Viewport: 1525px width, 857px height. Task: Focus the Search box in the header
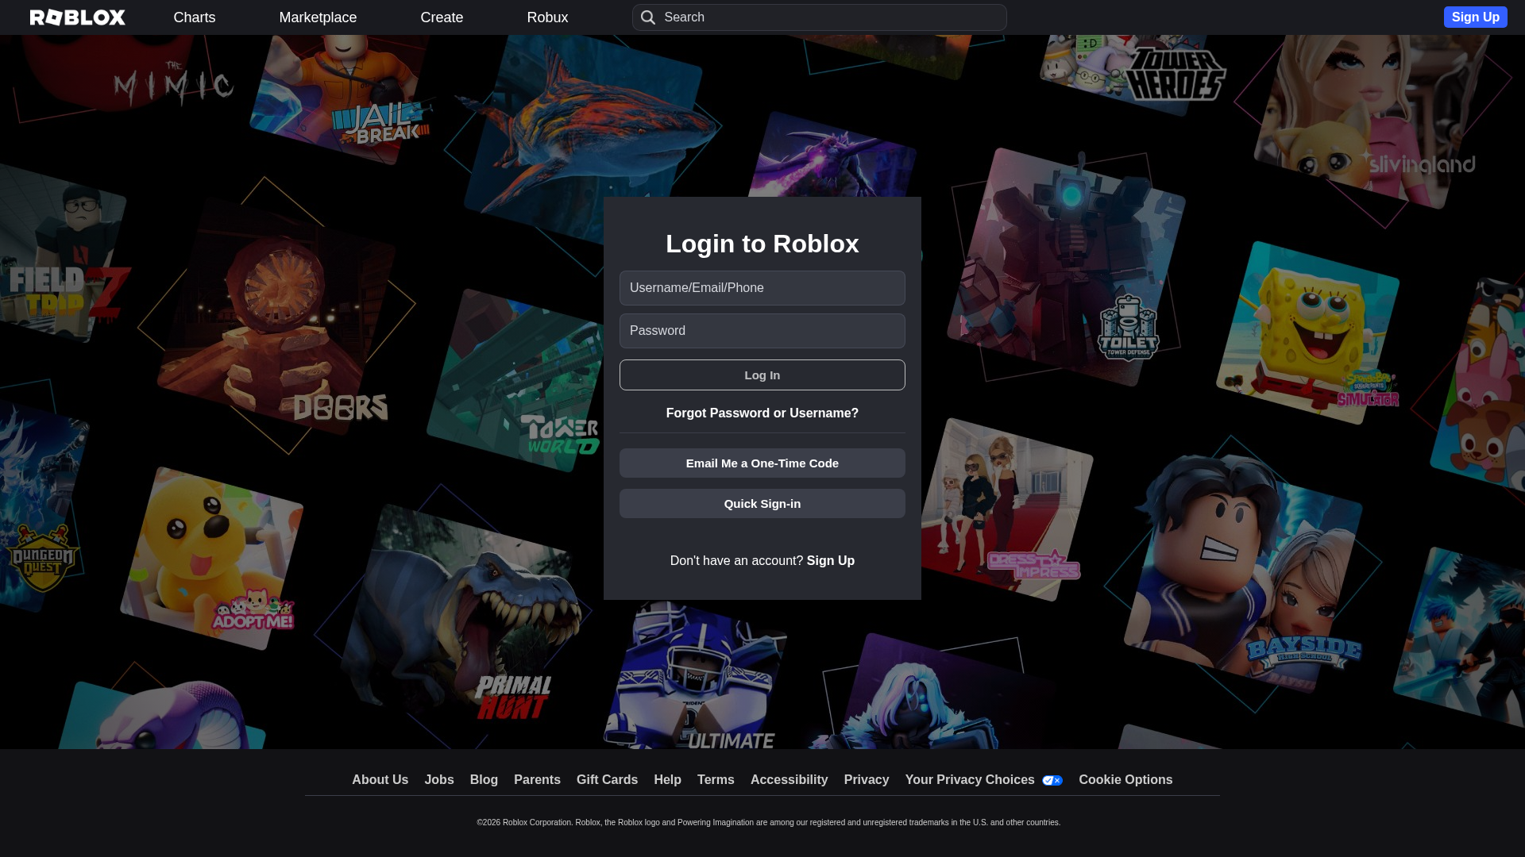[x=820, y=17]
